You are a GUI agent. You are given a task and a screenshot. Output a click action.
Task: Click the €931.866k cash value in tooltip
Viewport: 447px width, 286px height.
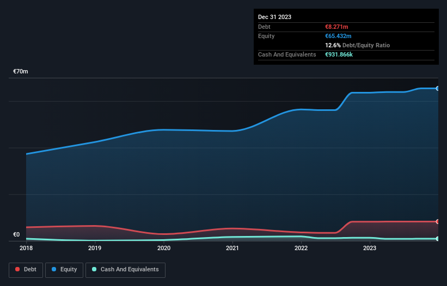(x=339, y=54)
